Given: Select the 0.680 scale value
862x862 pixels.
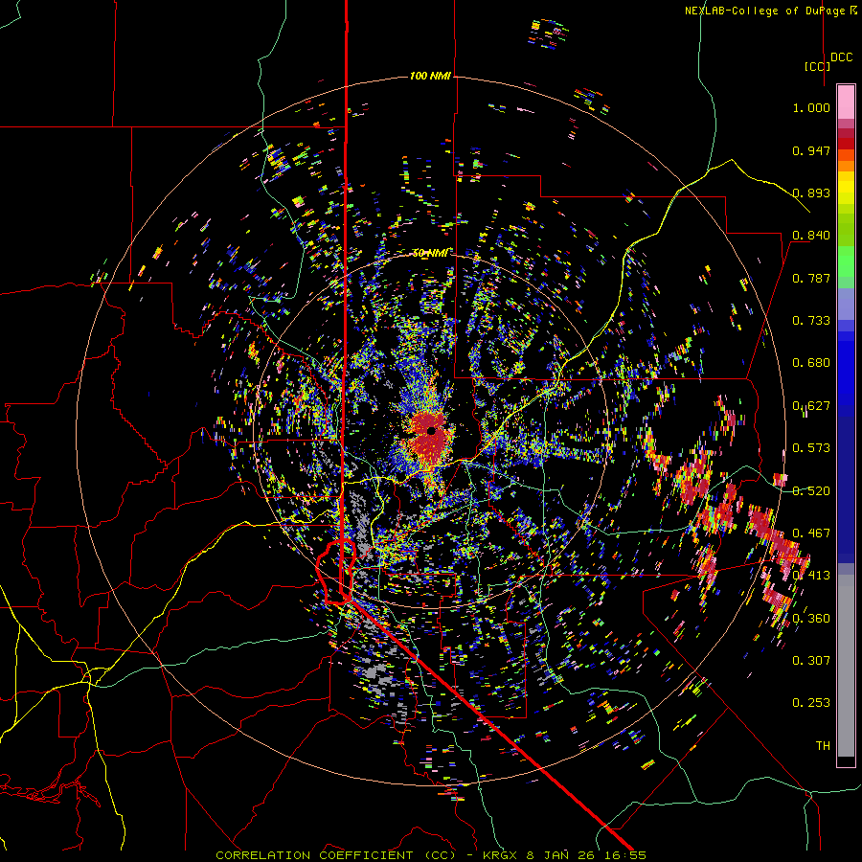Looking at the screenshot, I should pos(811,363).
